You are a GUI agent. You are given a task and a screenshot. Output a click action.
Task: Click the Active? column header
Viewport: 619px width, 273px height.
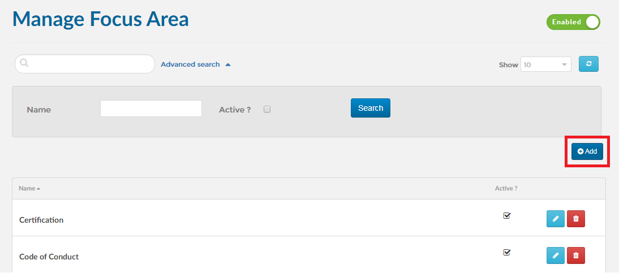coord(506,188)
